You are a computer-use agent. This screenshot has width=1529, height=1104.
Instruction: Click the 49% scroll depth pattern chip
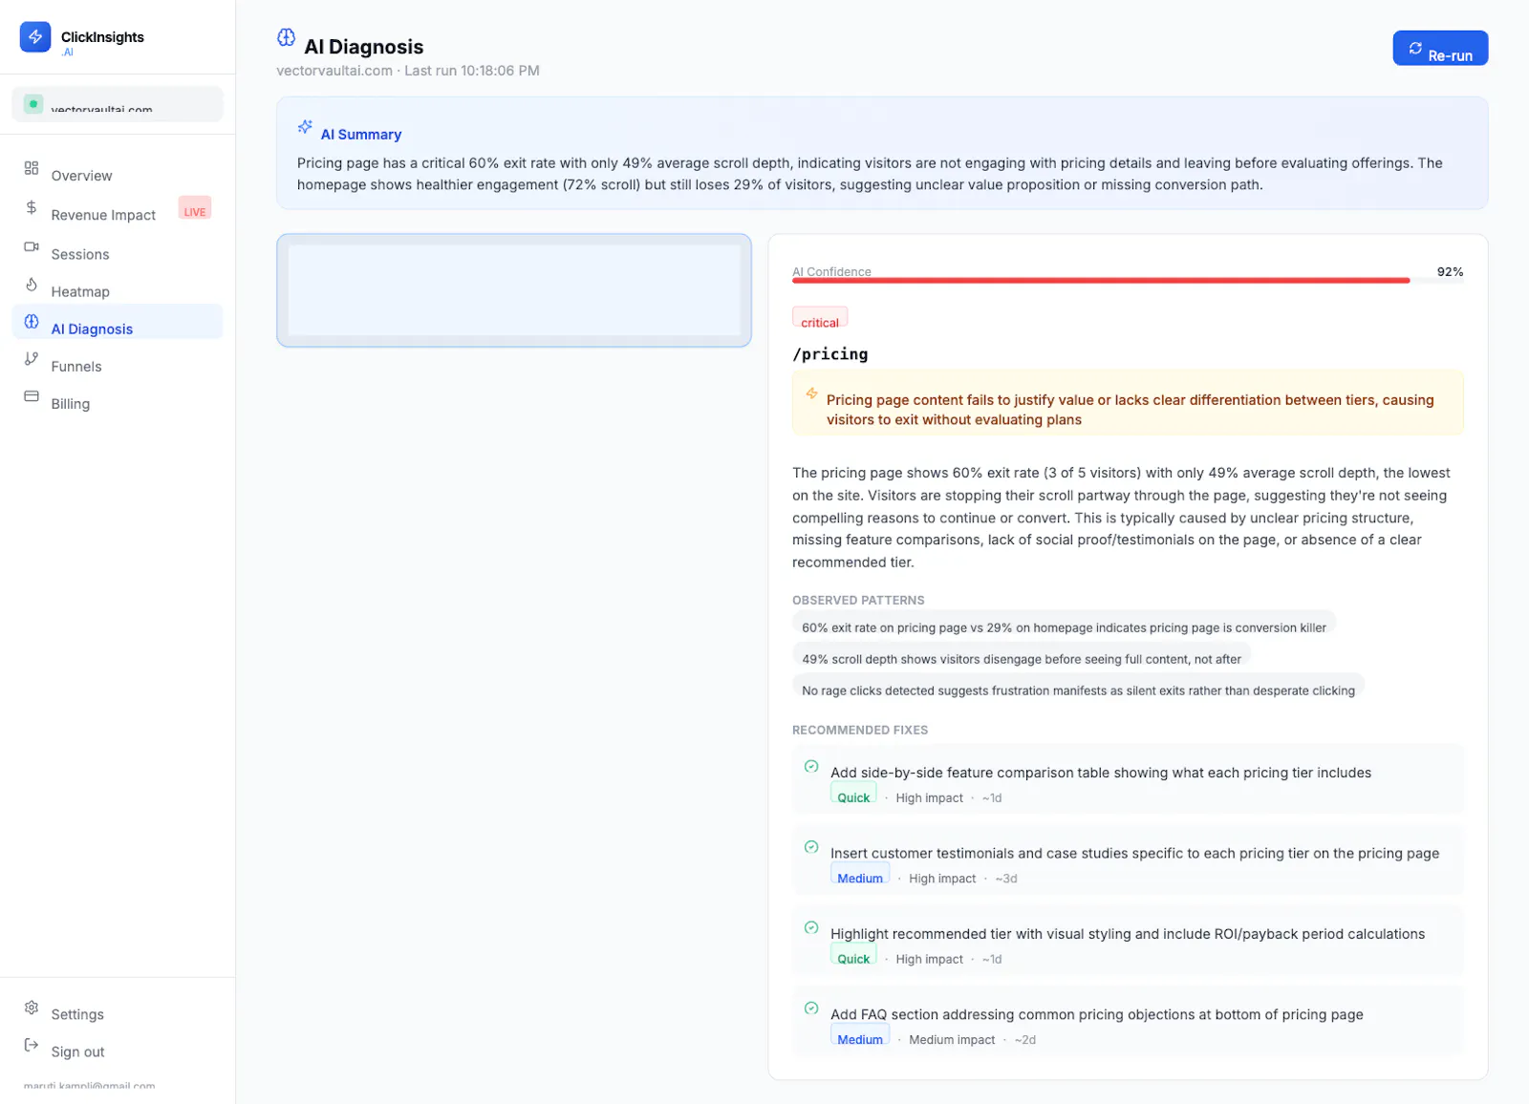pos(1022,655)
